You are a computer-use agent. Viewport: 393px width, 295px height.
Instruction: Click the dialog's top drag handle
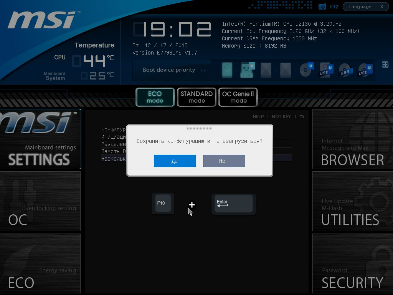coord(199,128)
